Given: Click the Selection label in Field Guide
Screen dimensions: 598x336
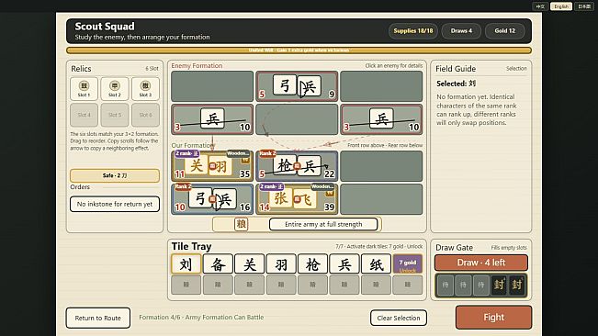Looking at the screenshot, I should [x=516, y=69].
